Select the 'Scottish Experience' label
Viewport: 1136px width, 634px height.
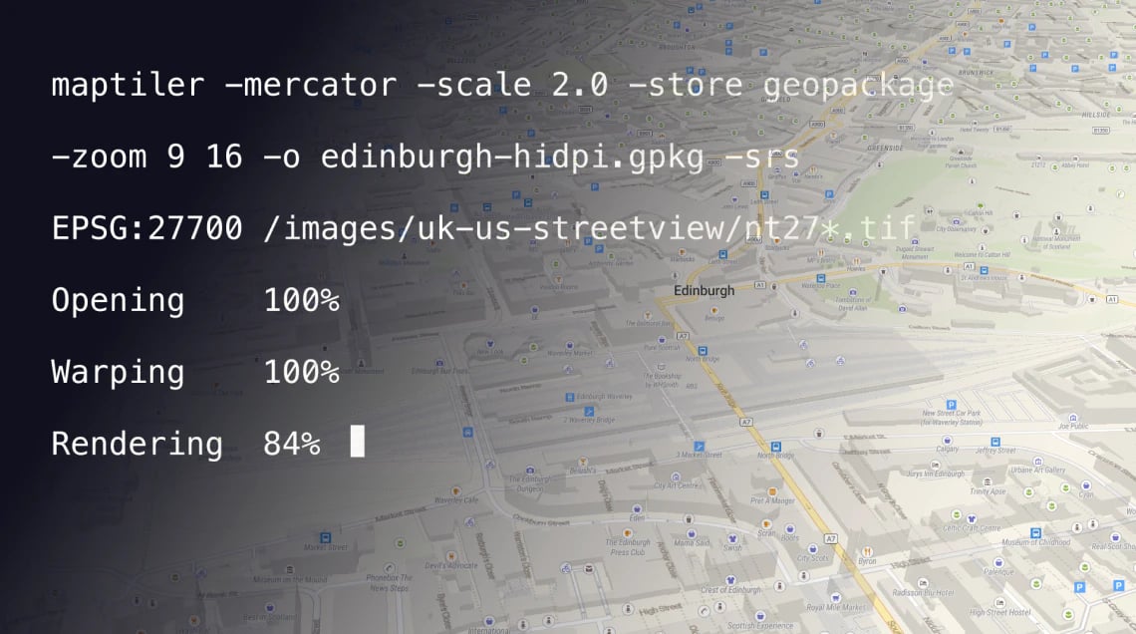760,626
